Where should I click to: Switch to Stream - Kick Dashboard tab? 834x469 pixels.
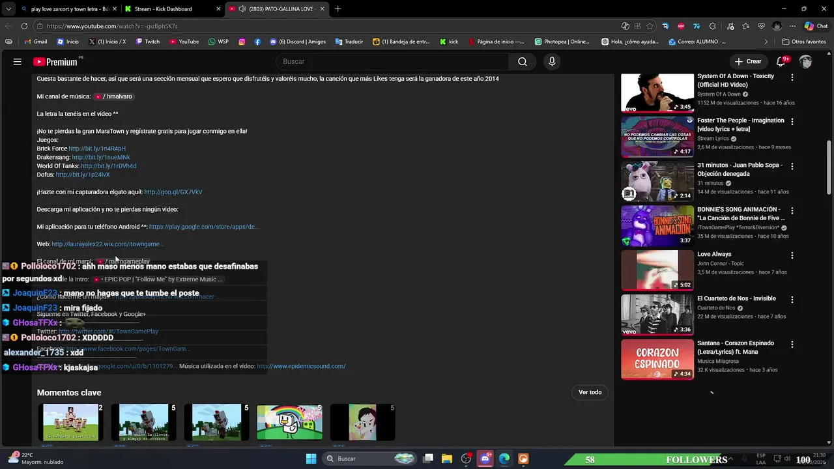pos(171,9)
